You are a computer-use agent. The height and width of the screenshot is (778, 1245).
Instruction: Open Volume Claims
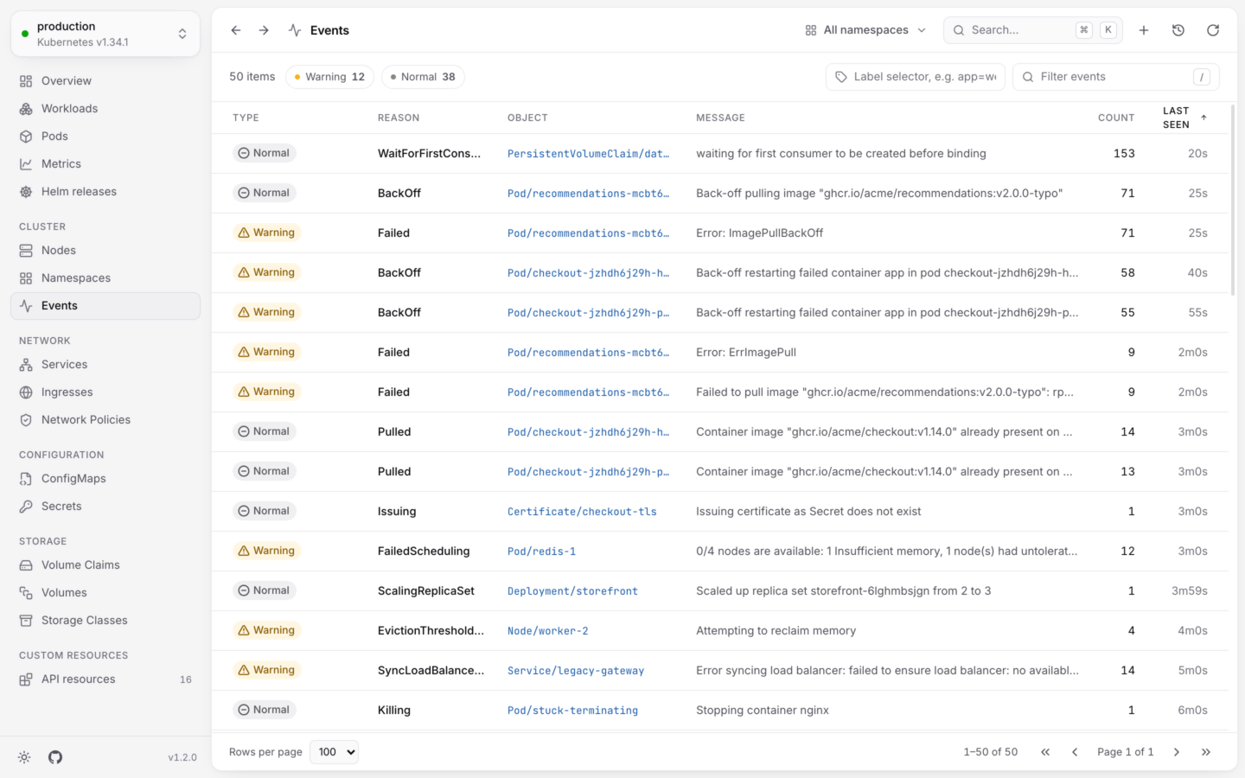[x=105, y=565]
